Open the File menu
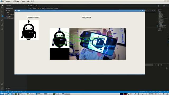Image resolution: width=169 pixels, height=95 pixels. pos(2,3)
